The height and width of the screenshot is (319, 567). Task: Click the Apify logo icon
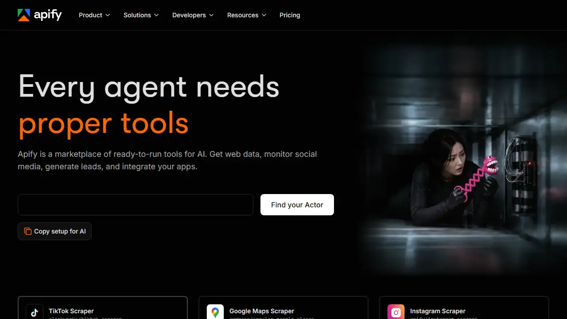(x=23, y=15)
